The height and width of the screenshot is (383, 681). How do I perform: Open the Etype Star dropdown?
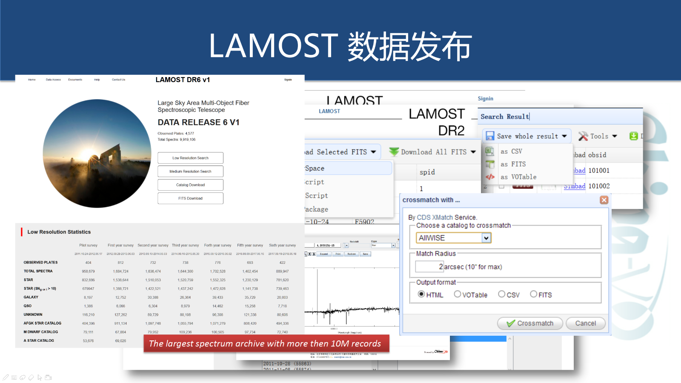[393, 246]
